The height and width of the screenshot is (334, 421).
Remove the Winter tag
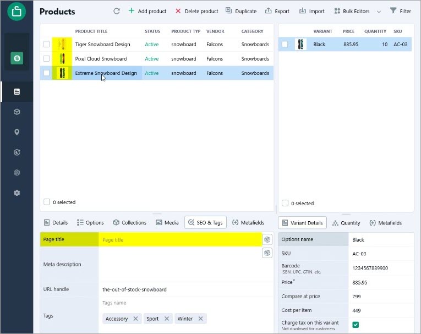pyautogui.click(x=200, y=319)
